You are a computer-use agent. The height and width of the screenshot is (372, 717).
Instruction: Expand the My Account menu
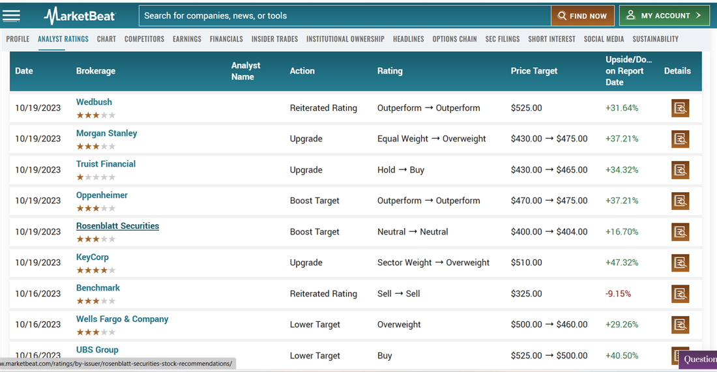[664, 16]
